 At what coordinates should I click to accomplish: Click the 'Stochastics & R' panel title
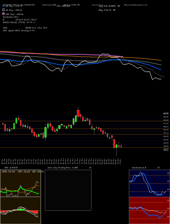[139, 168]
